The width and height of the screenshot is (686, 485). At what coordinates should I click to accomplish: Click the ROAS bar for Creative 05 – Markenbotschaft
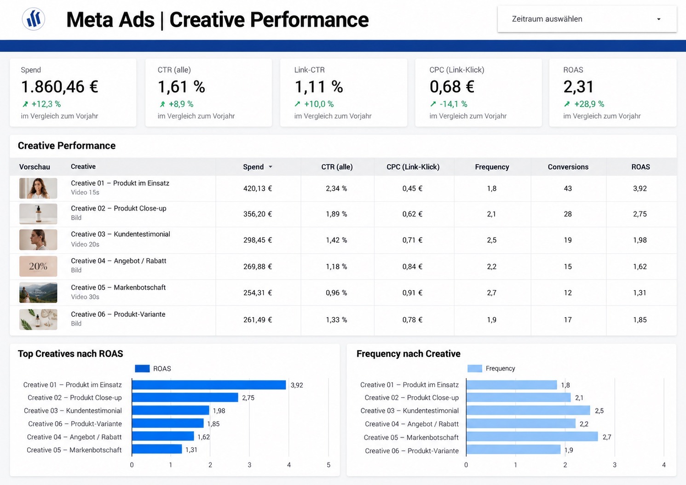click(x=157, y=449)
